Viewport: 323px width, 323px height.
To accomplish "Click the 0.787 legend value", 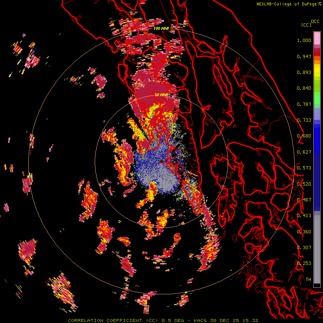I will [x=304, y=104].
